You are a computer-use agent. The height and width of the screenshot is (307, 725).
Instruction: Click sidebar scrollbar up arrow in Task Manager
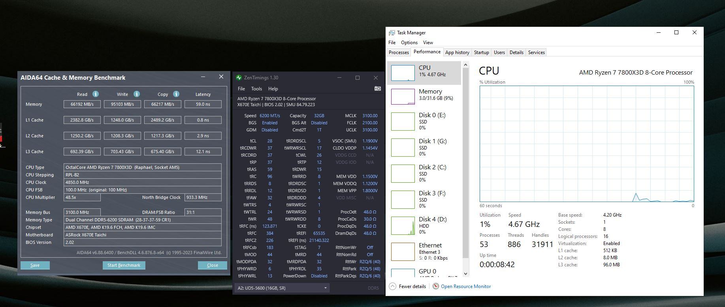point(465,65)
